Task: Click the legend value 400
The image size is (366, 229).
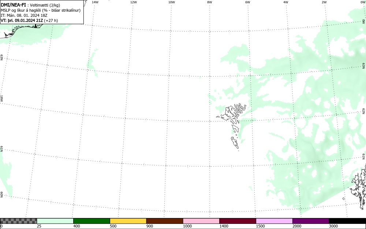Action: click(x=76, y=226)
